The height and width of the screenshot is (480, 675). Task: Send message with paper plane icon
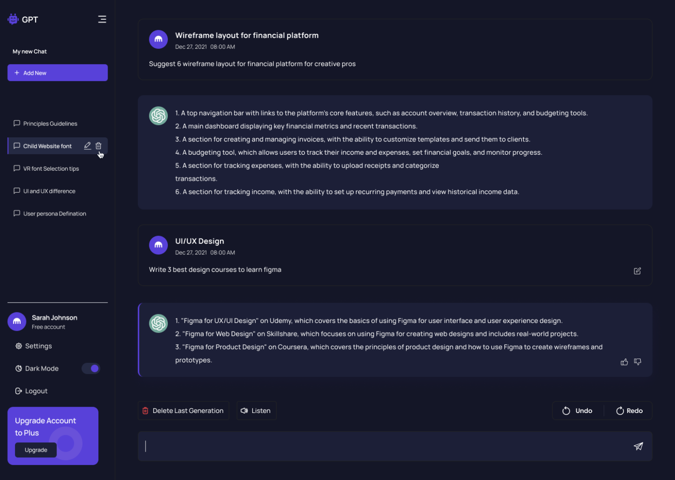[638, 446]
